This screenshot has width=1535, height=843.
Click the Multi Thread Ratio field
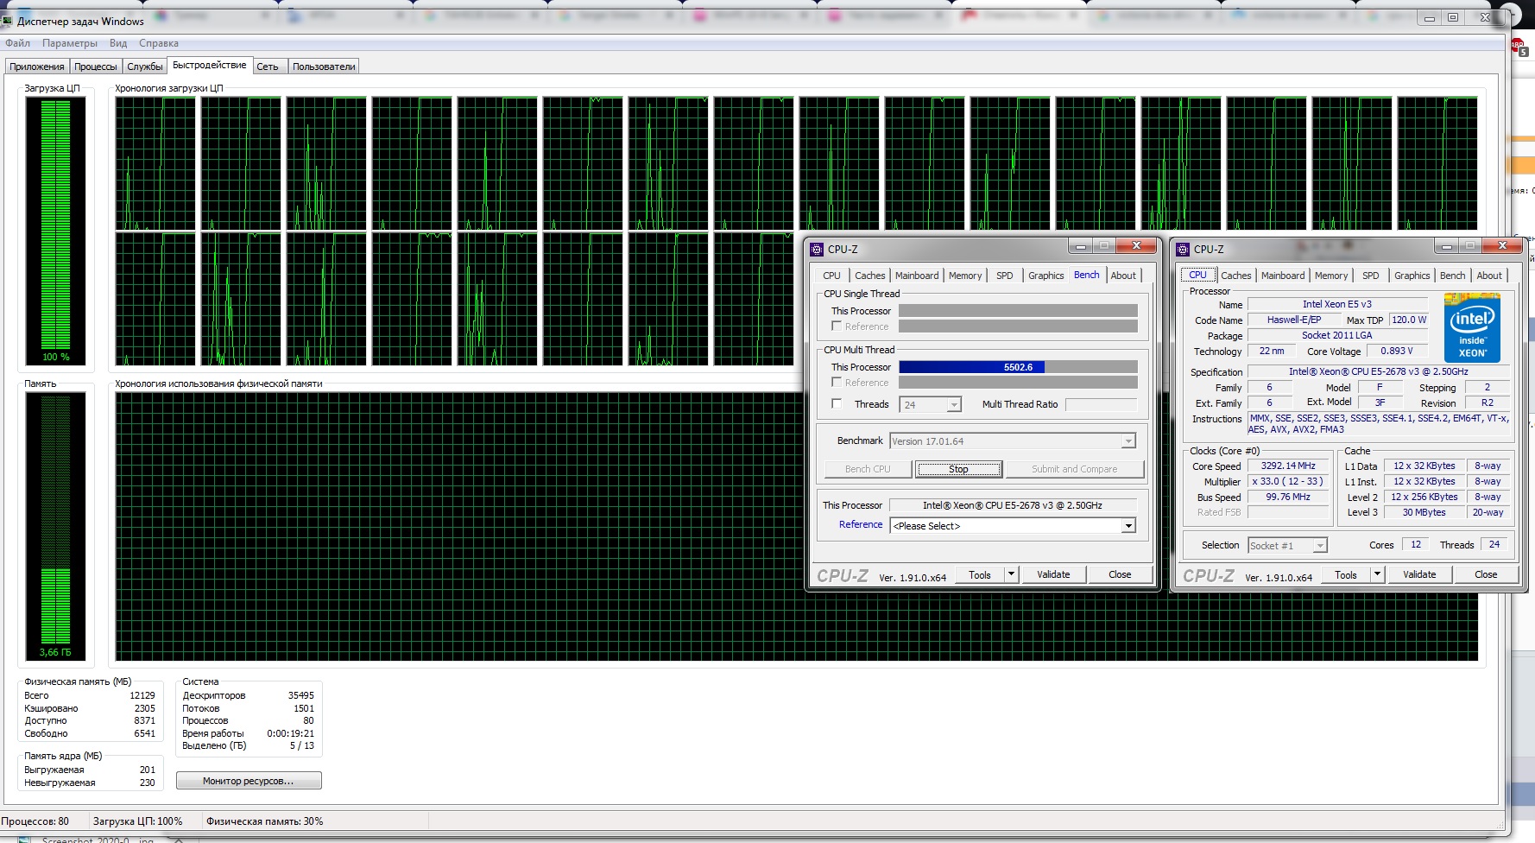(1101, 404)
